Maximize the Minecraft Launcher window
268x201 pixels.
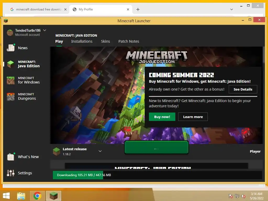click(x=250, y=20)
